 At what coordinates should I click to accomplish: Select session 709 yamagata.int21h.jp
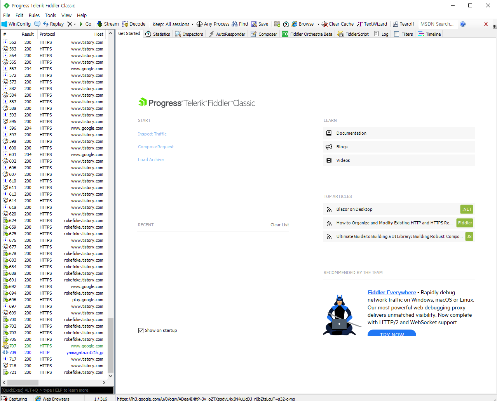pos(54,352)
